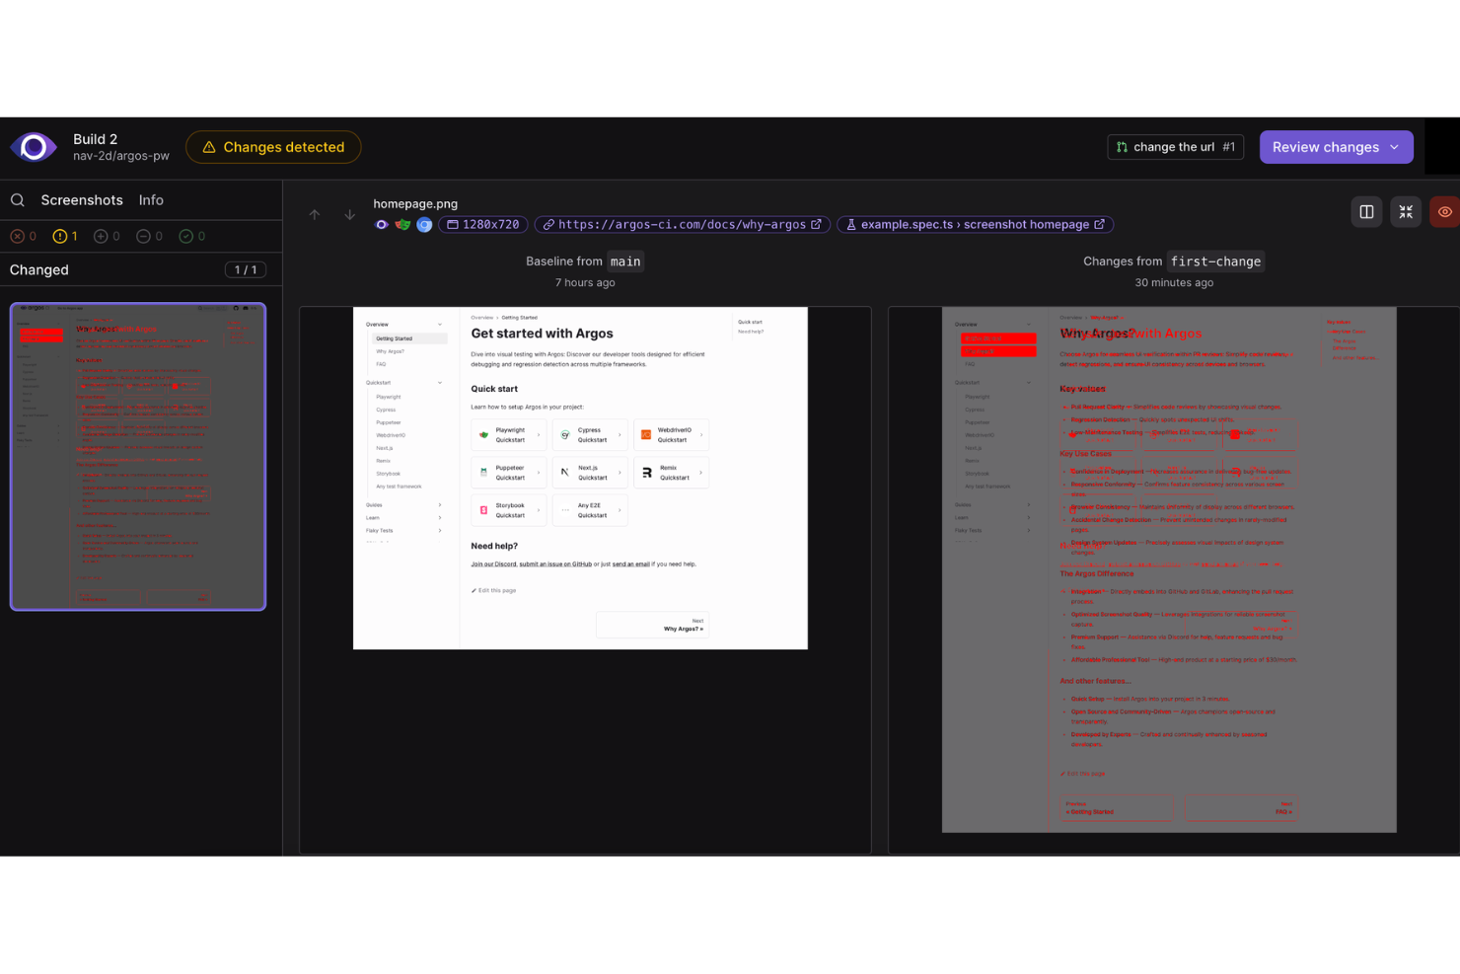Click the '7 hours ago' timestamp
The image size is (1460, 974).
pyautogui.click(x=585, y=283)
